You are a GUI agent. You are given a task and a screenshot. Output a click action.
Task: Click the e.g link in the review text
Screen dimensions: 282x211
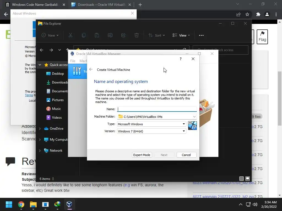127,185
